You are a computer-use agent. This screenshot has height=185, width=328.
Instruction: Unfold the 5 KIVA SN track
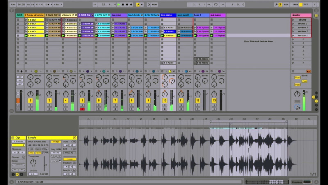(x=93, y=15)
